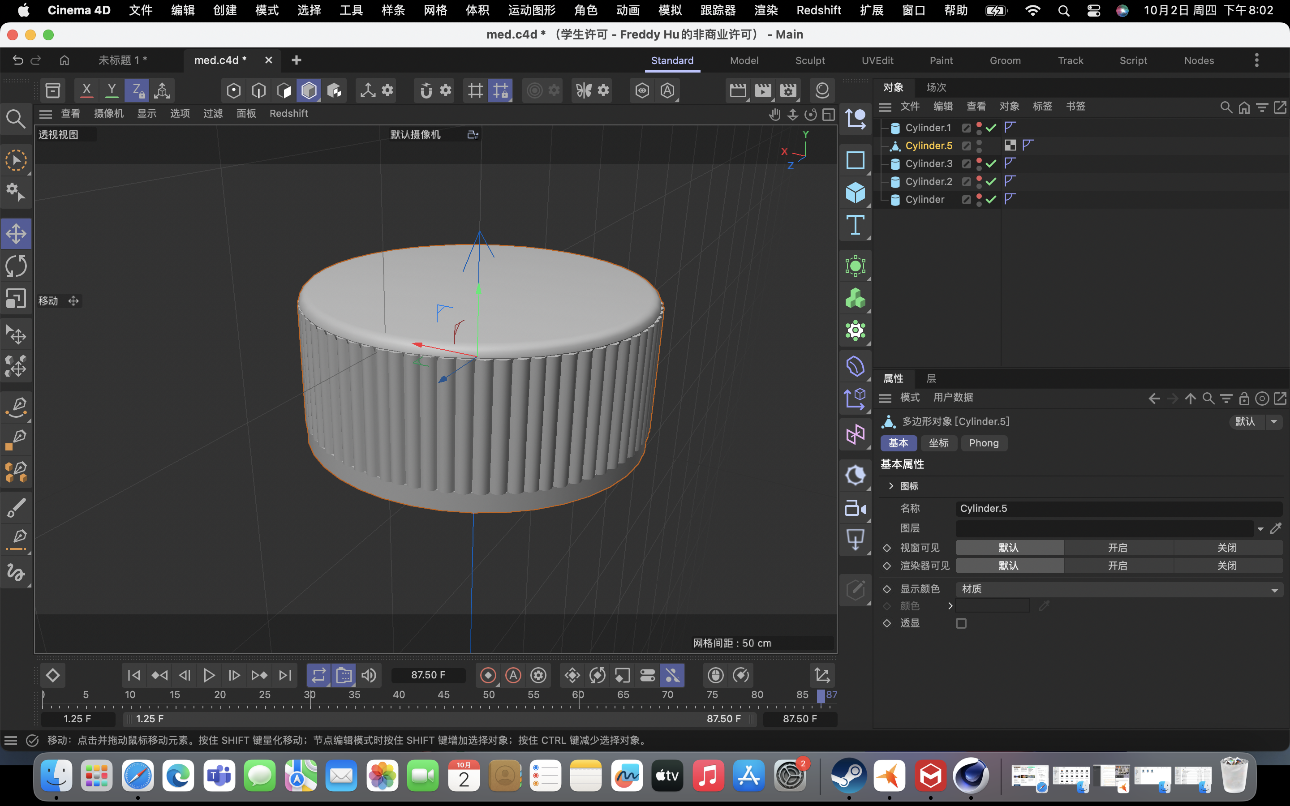Expand the 图标 section in attributes panel

point(891,486)
